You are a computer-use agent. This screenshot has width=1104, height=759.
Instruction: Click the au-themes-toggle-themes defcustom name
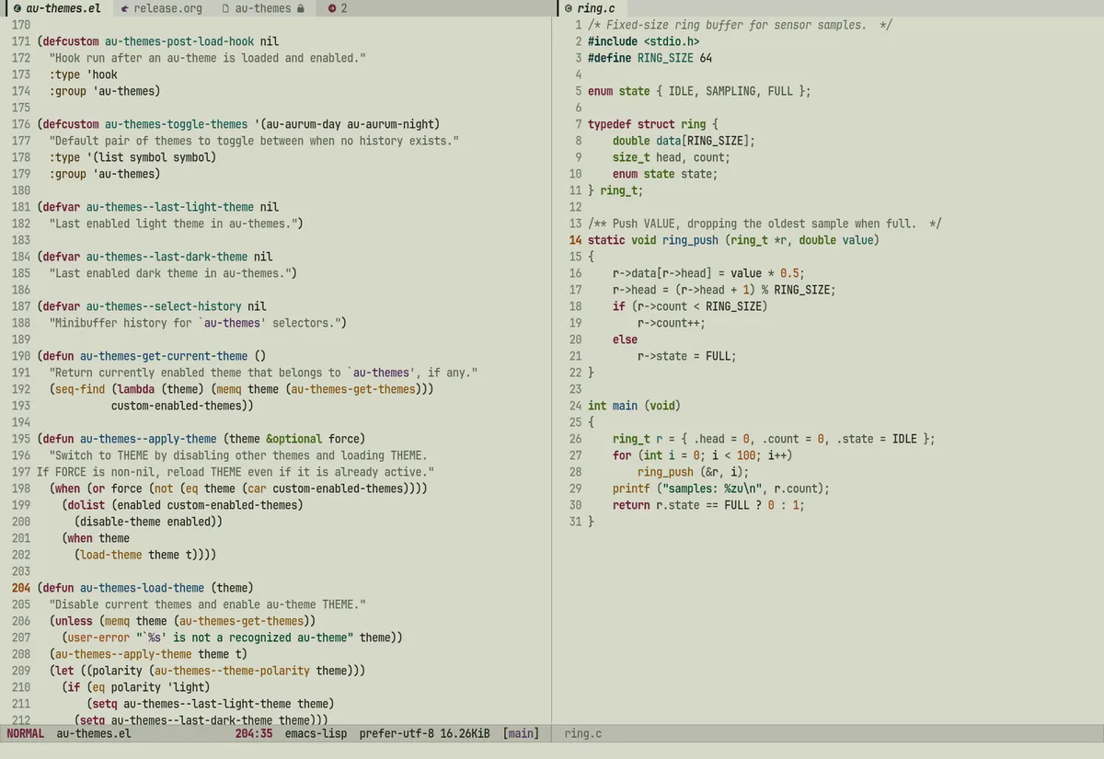176,124
